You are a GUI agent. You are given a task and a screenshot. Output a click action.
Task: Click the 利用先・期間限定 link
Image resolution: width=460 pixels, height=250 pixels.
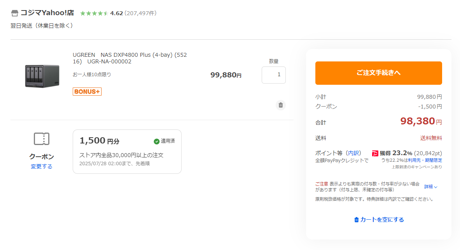(x=425, y=160)
